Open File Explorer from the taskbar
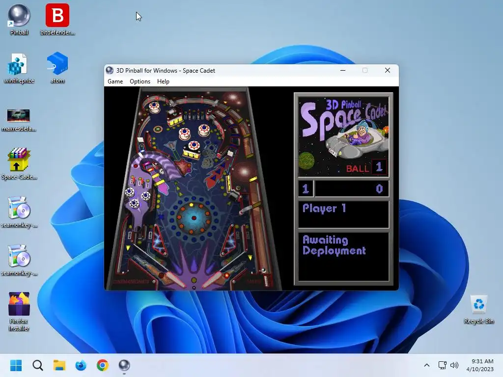The width and height of the screenshot is (503, 377). coord(59,365)
